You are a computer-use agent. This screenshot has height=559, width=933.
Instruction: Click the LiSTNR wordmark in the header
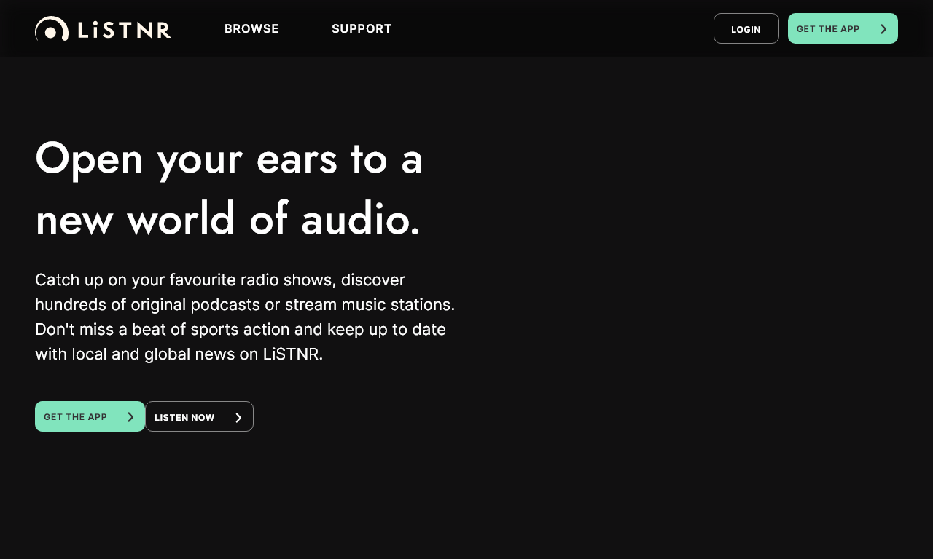pyautogui.click(x=124, y=29)
